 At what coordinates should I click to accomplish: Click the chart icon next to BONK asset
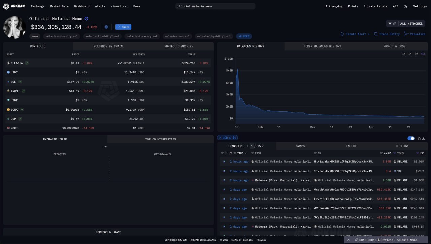(22, 110)
